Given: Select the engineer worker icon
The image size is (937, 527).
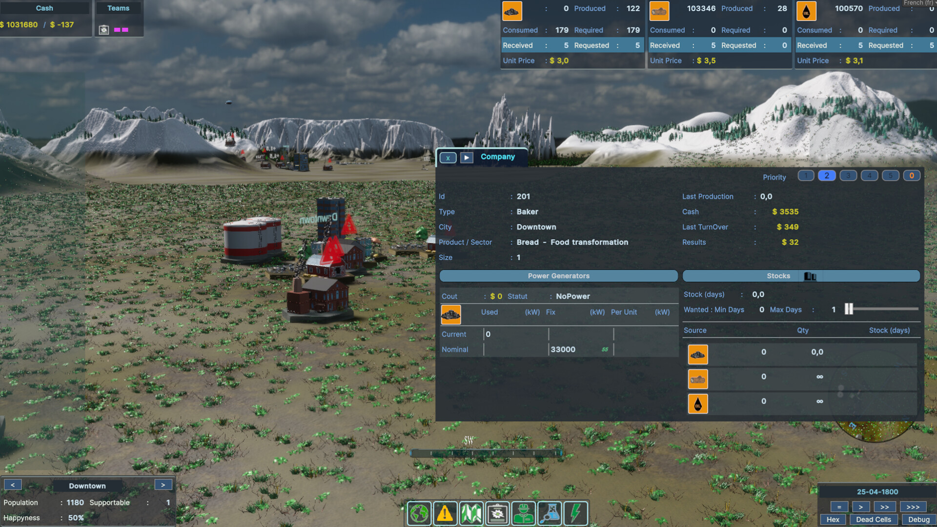Looking at the screenshot, I should 523,513.
